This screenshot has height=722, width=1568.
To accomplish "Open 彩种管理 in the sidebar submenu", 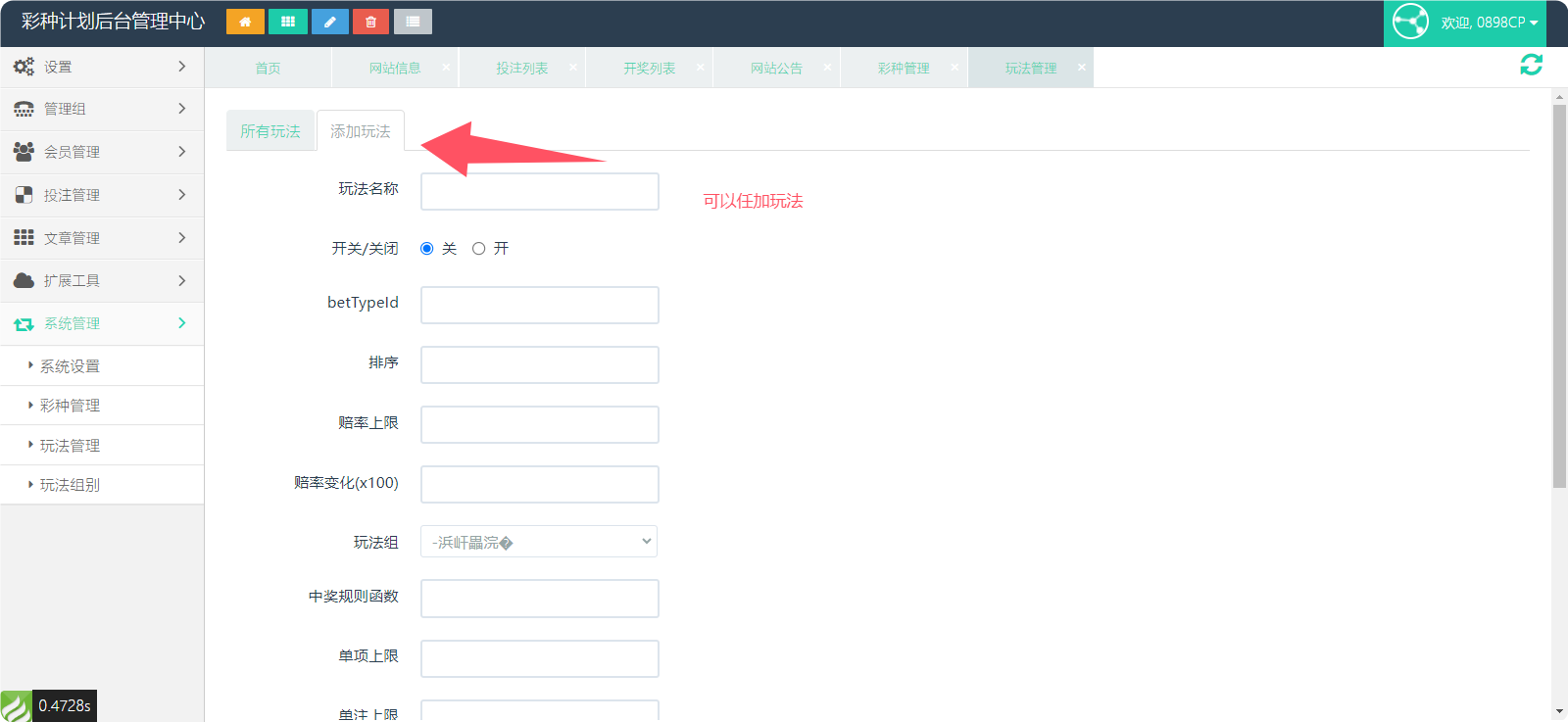I will (70, 406).
